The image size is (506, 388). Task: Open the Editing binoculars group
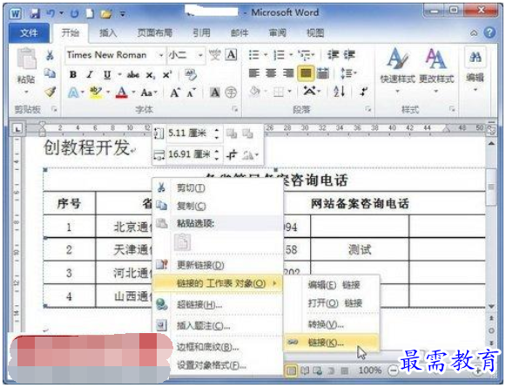(475, 69)
